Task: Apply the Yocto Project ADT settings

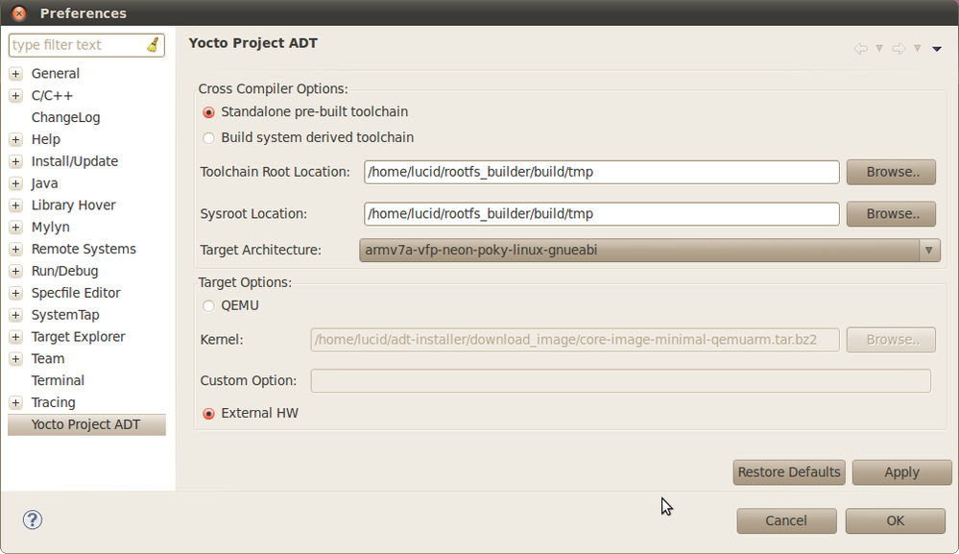Action: click(901, 472)
